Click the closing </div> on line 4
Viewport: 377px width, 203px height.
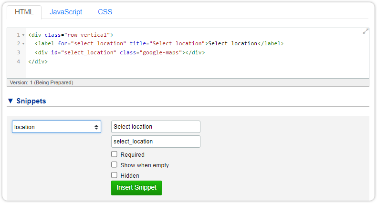point(38,61)
